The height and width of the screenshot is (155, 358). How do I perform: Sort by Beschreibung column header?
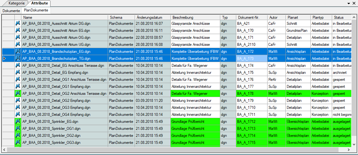point(195,18)
